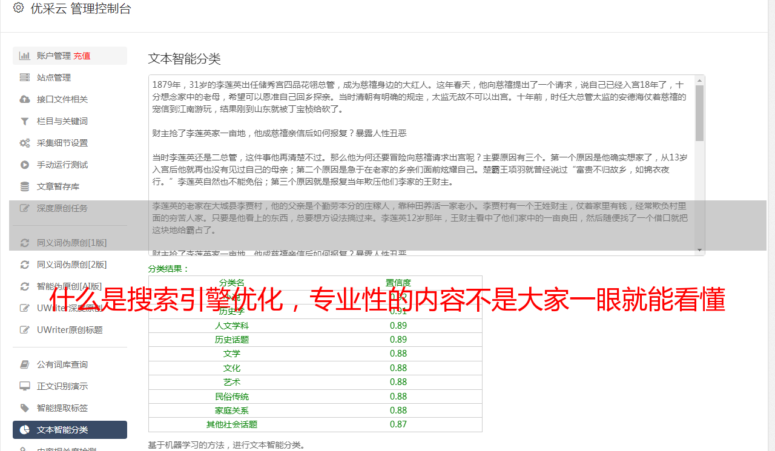
Task: Click the tag icon for 智能提取标签
Action: [x=25, y=408]
